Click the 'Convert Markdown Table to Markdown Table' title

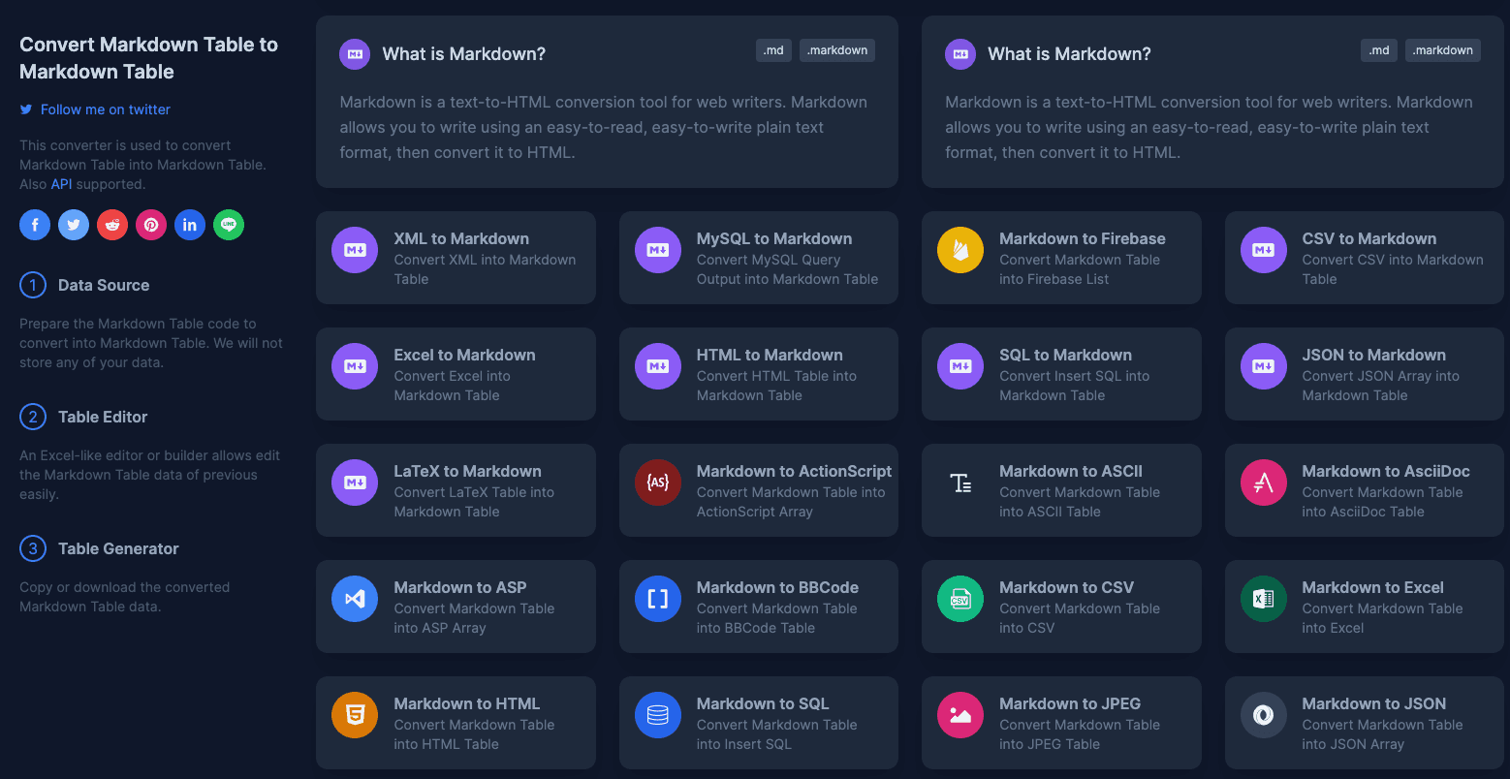click(x=148, y=58)
